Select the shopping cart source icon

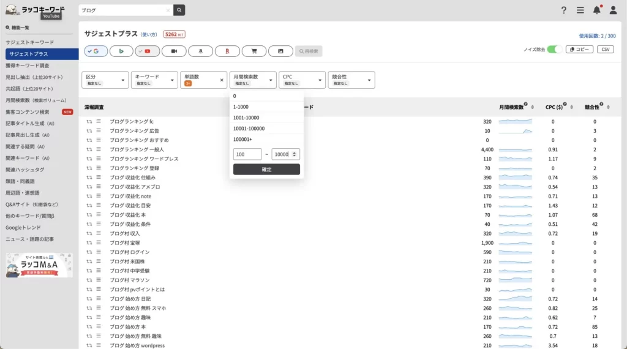[253, 51]
